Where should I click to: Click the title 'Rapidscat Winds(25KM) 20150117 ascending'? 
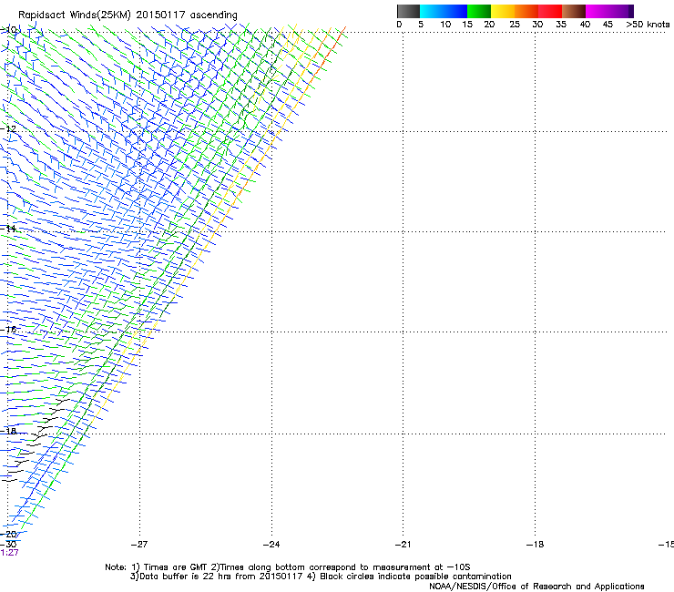(128, 15)
